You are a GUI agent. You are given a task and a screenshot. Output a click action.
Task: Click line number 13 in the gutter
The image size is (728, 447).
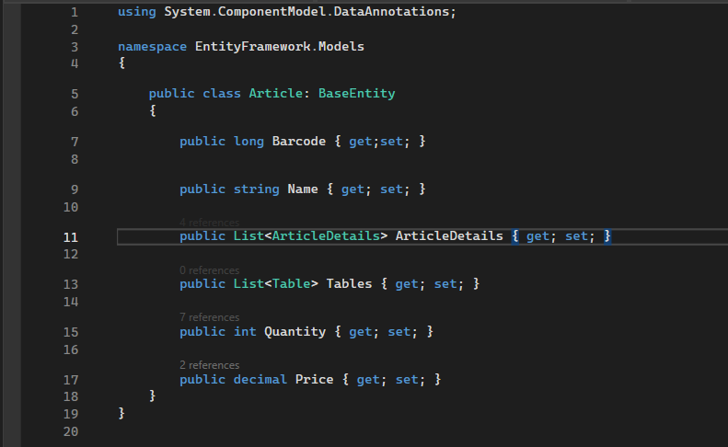tap(71, 284)
